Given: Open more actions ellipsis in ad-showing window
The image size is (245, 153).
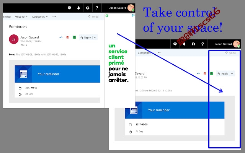Looking at the screenshot, I should coord(54,16).
